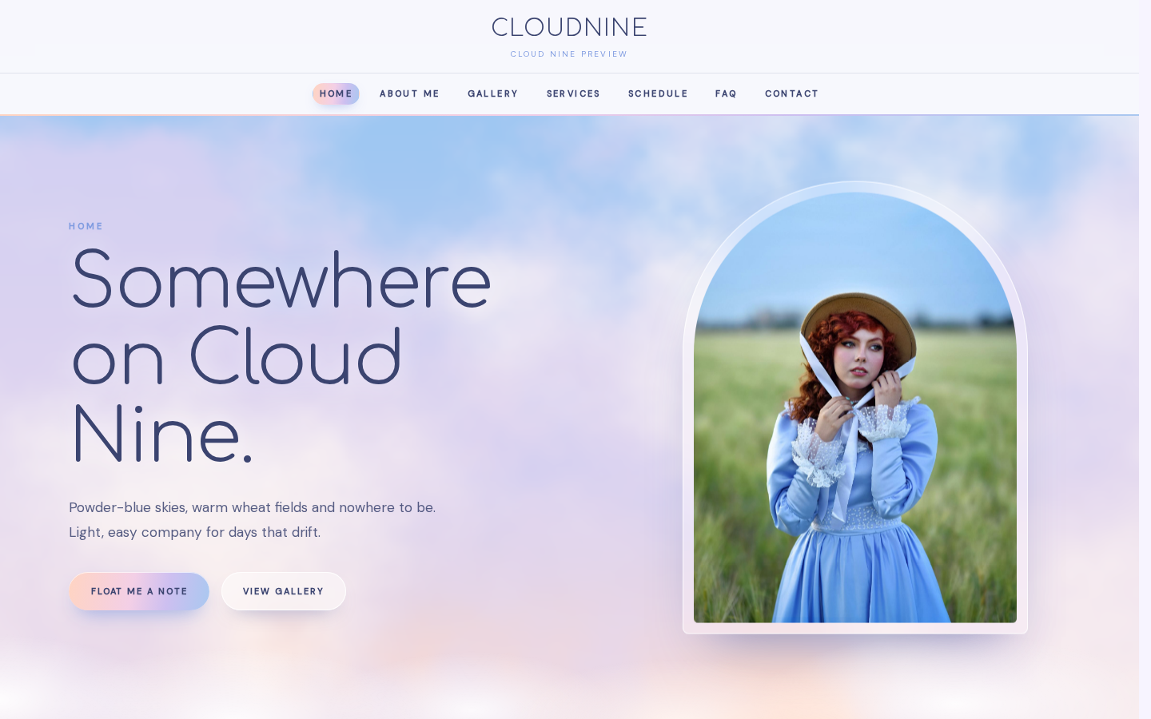Go to the Contact page
Screen dimensions: 1151x719
792,93
